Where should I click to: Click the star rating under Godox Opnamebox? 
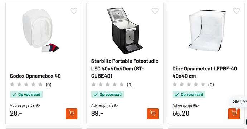pos(26,84)
